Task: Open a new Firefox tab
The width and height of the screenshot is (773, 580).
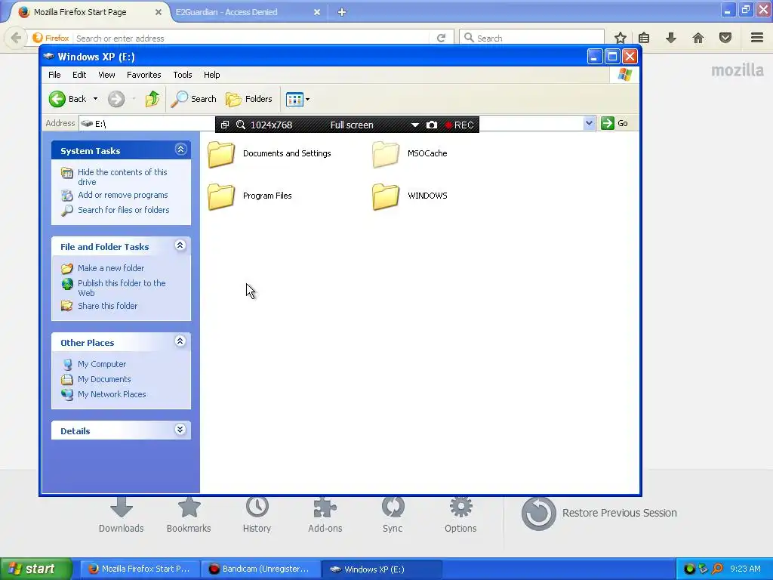Action: [342, 12]
